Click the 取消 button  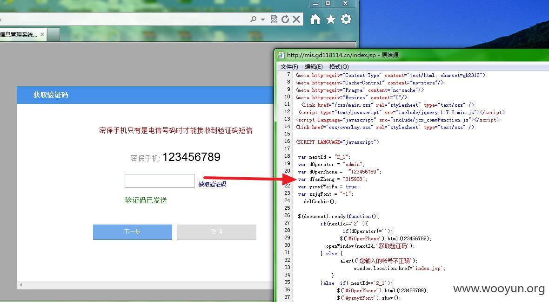click(217, 232)
